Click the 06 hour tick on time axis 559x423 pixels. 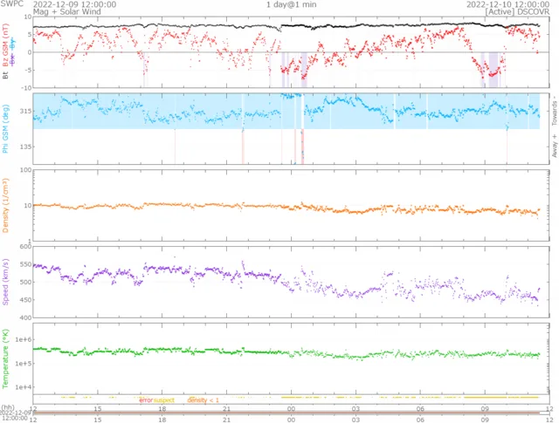click(x=420, y=408)
